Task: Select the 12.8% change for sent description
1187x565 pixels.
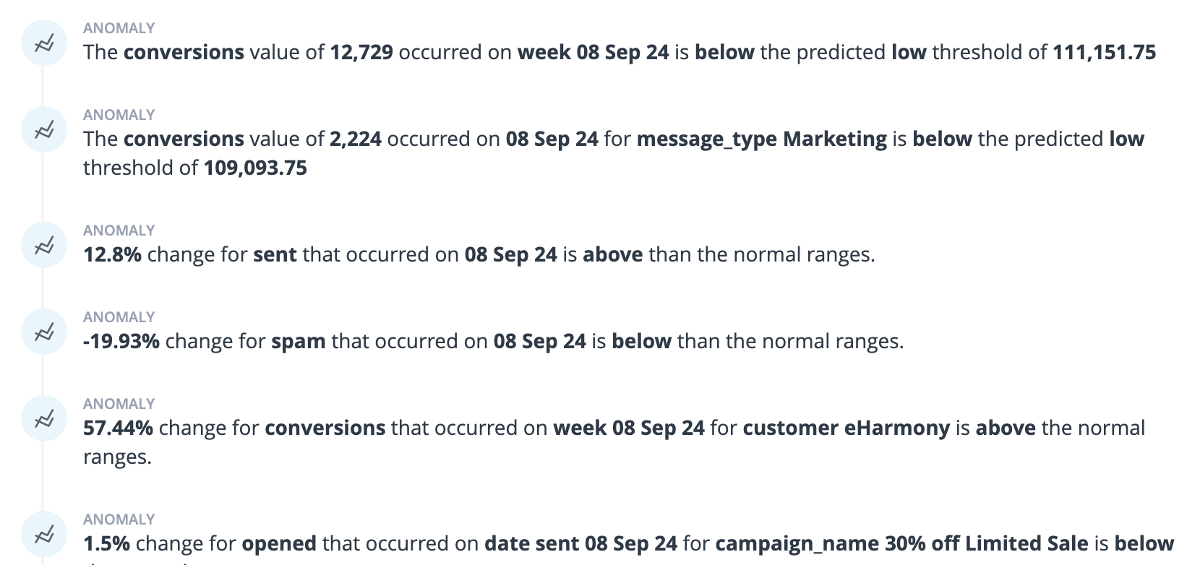Action: 479,255
